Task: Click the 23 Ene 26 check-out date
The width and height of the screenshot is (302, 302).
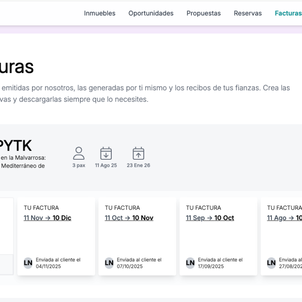Action: pos(138,165)
